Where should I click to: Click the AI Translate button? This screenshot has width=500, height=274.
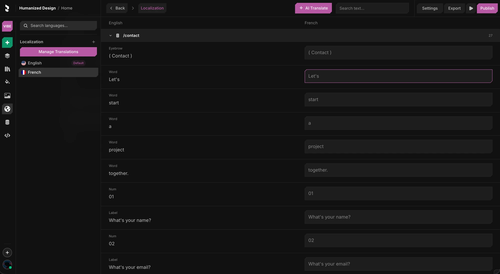point(313,8)
